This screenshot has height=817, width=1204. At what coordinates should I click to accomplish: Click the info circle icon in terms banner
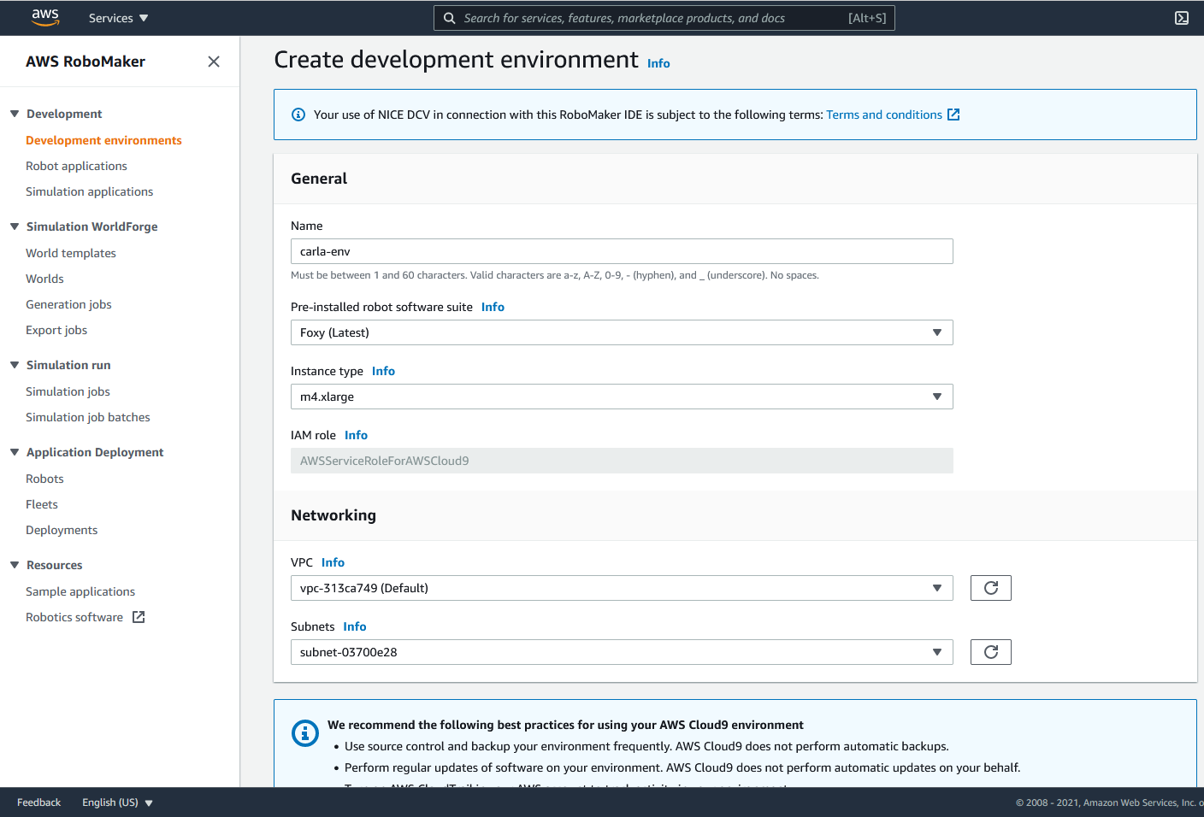point(298,115)
